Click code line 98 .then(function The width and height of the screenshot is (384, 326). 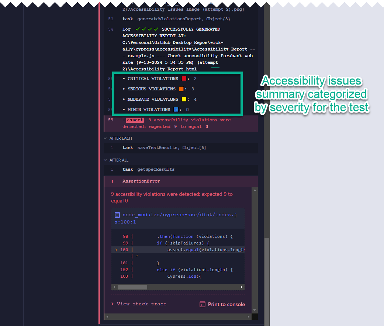pyautogui.click(x=178, y=236)
